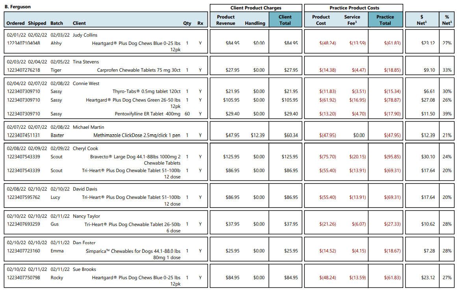Click the $(95.85) practice total
The height and width of the screenshot is (291, 458).
392,157
